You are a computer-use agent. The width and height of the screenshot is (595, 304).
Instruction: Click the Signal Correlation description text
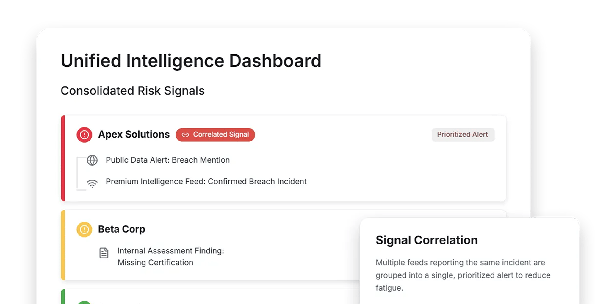coord(463,275)
